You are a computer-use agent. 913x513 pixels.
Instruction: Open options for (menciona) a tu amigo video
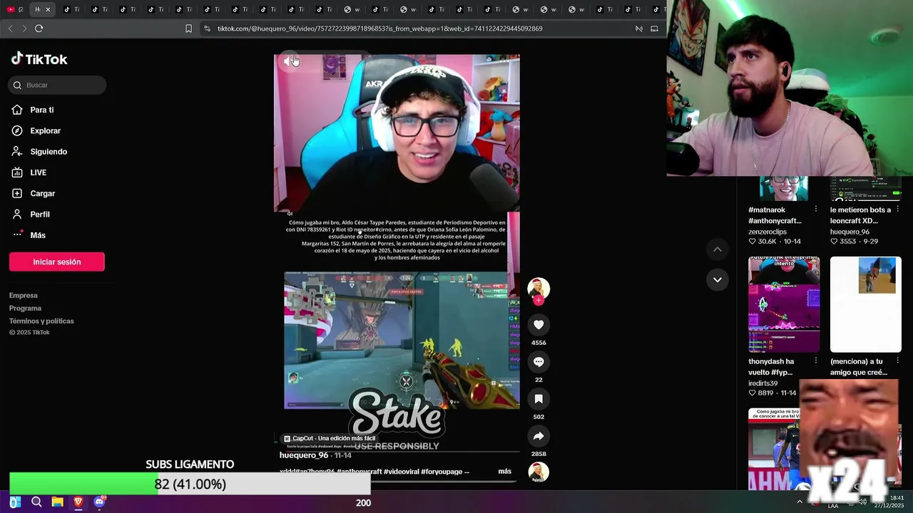click(x=897, y=361)
